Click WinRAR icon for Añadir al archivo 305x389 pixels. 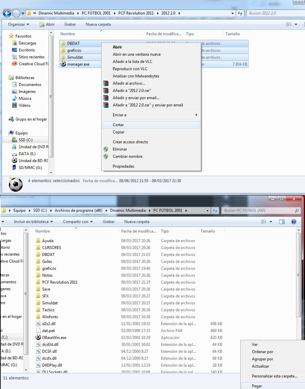(106, 83)
